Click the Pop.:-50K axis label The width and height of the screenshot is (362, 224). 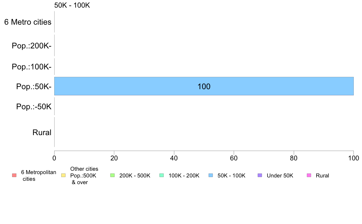click(34, 107)
